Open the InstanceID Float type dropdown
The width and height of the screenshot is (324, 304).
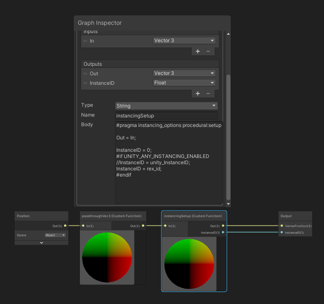point(184,83)
